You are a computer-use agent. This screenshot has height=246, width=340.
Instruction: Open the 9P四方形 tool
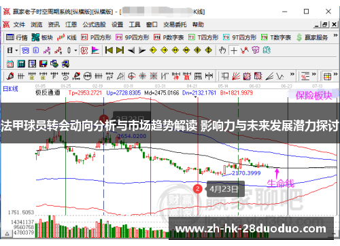pos(133,37)
